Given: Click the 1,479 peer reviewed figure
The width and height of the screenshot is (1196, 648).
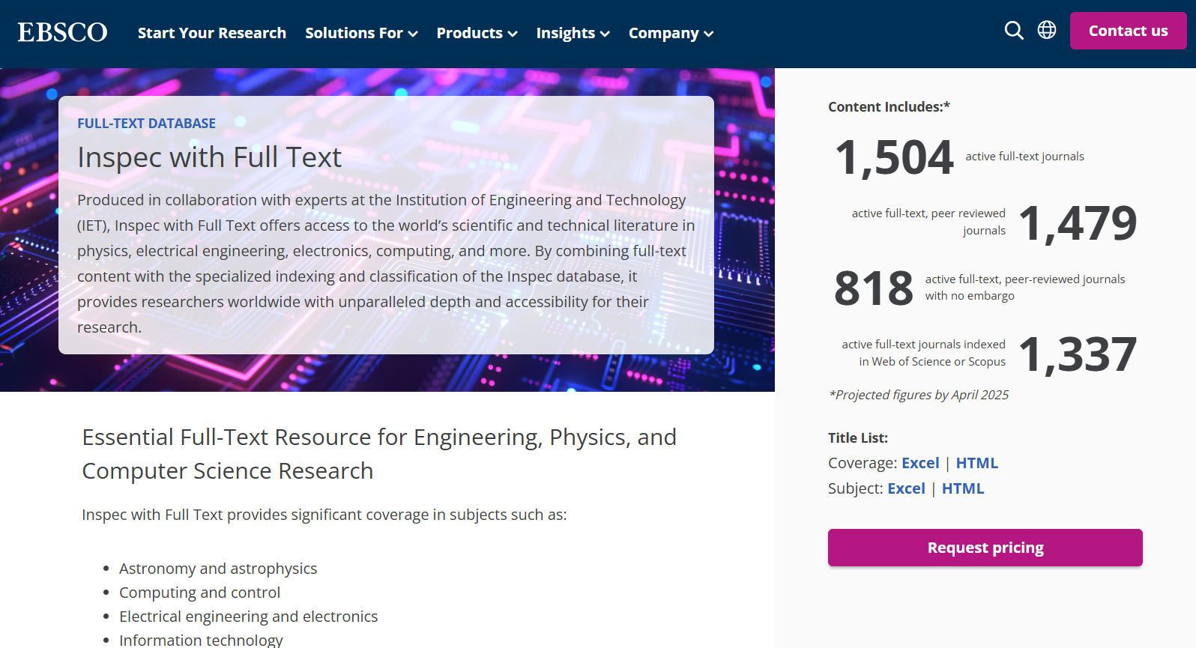Looking at the screenshot, I should (x=1078, y=222).
